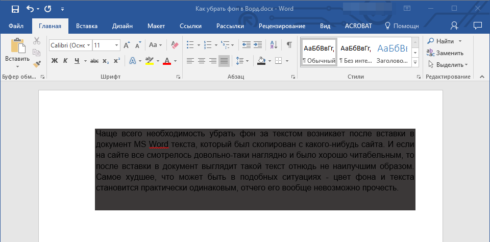Click the Заменить button
Screen dimensions: 490x242
[x=445, y=53]
